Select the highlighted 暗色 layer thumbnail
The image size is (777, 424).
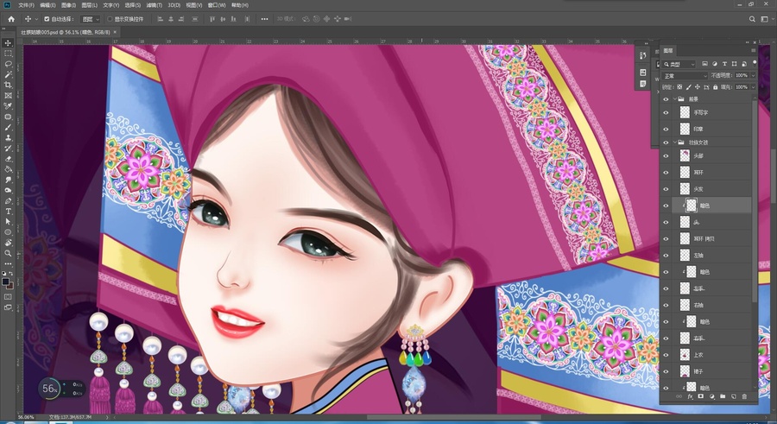(692, 206)
